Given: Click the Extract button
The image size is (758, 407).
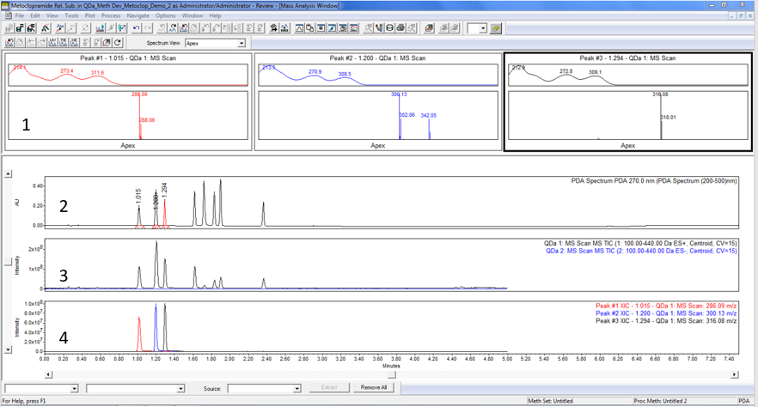Looking at the screenshot, I should [328, 387].
